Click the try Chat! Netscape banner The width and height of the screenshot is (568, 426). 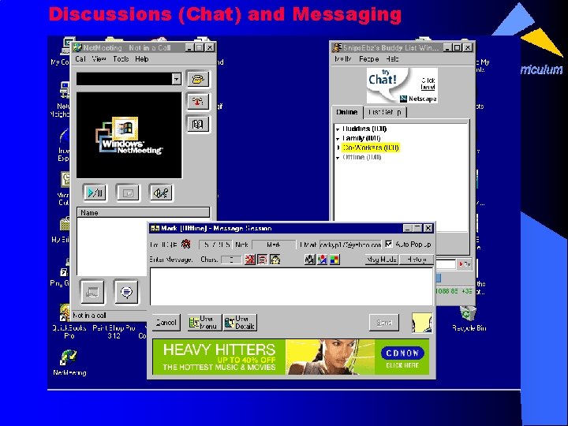(x=402, y=85)
